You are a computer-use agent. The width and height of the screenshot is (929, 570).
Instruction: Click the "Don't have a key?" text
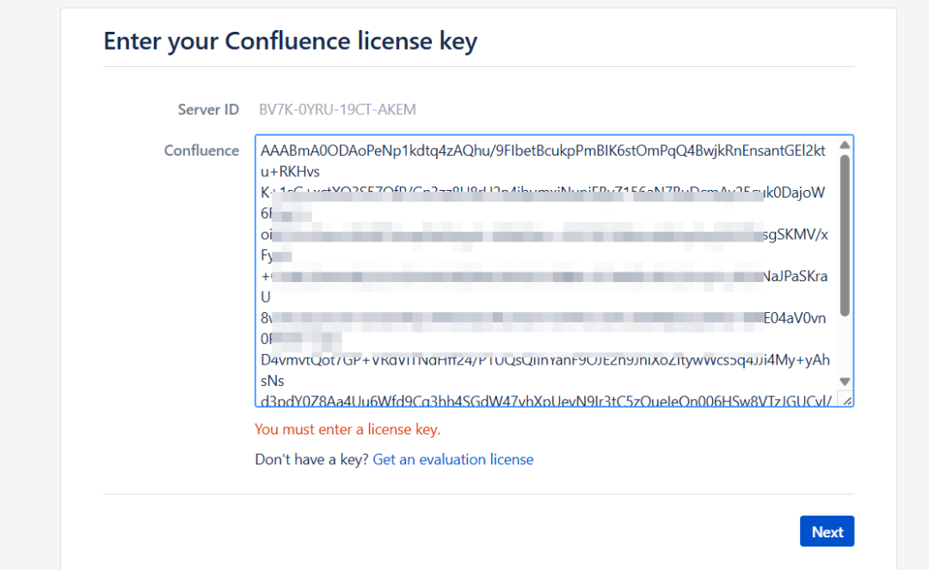tap(311, 459)
